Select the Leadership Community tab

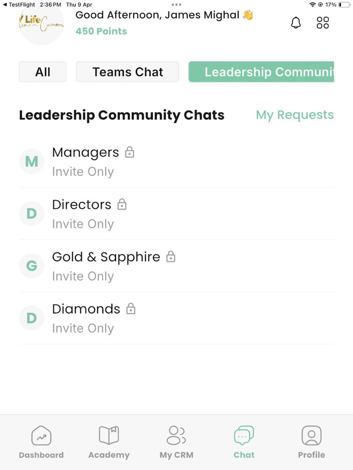point(261,72)
